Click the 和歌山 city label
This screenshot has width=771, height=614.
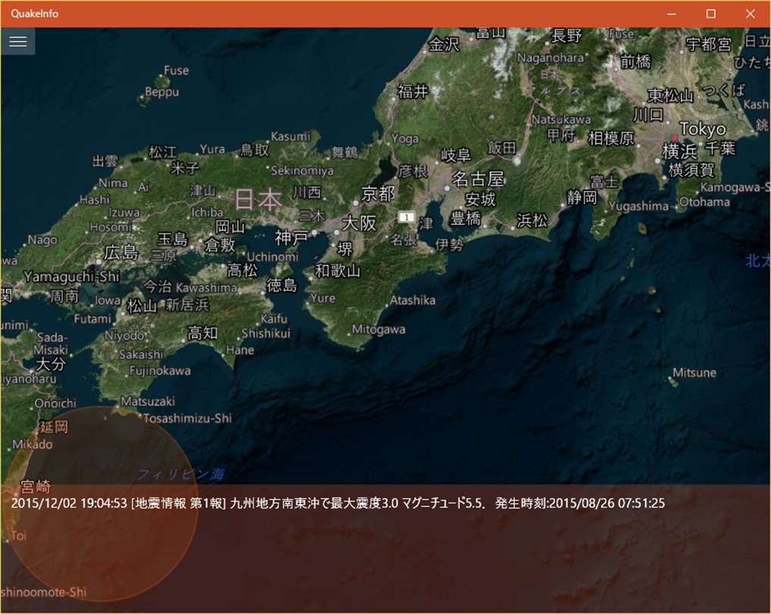(x=337, y=271)
